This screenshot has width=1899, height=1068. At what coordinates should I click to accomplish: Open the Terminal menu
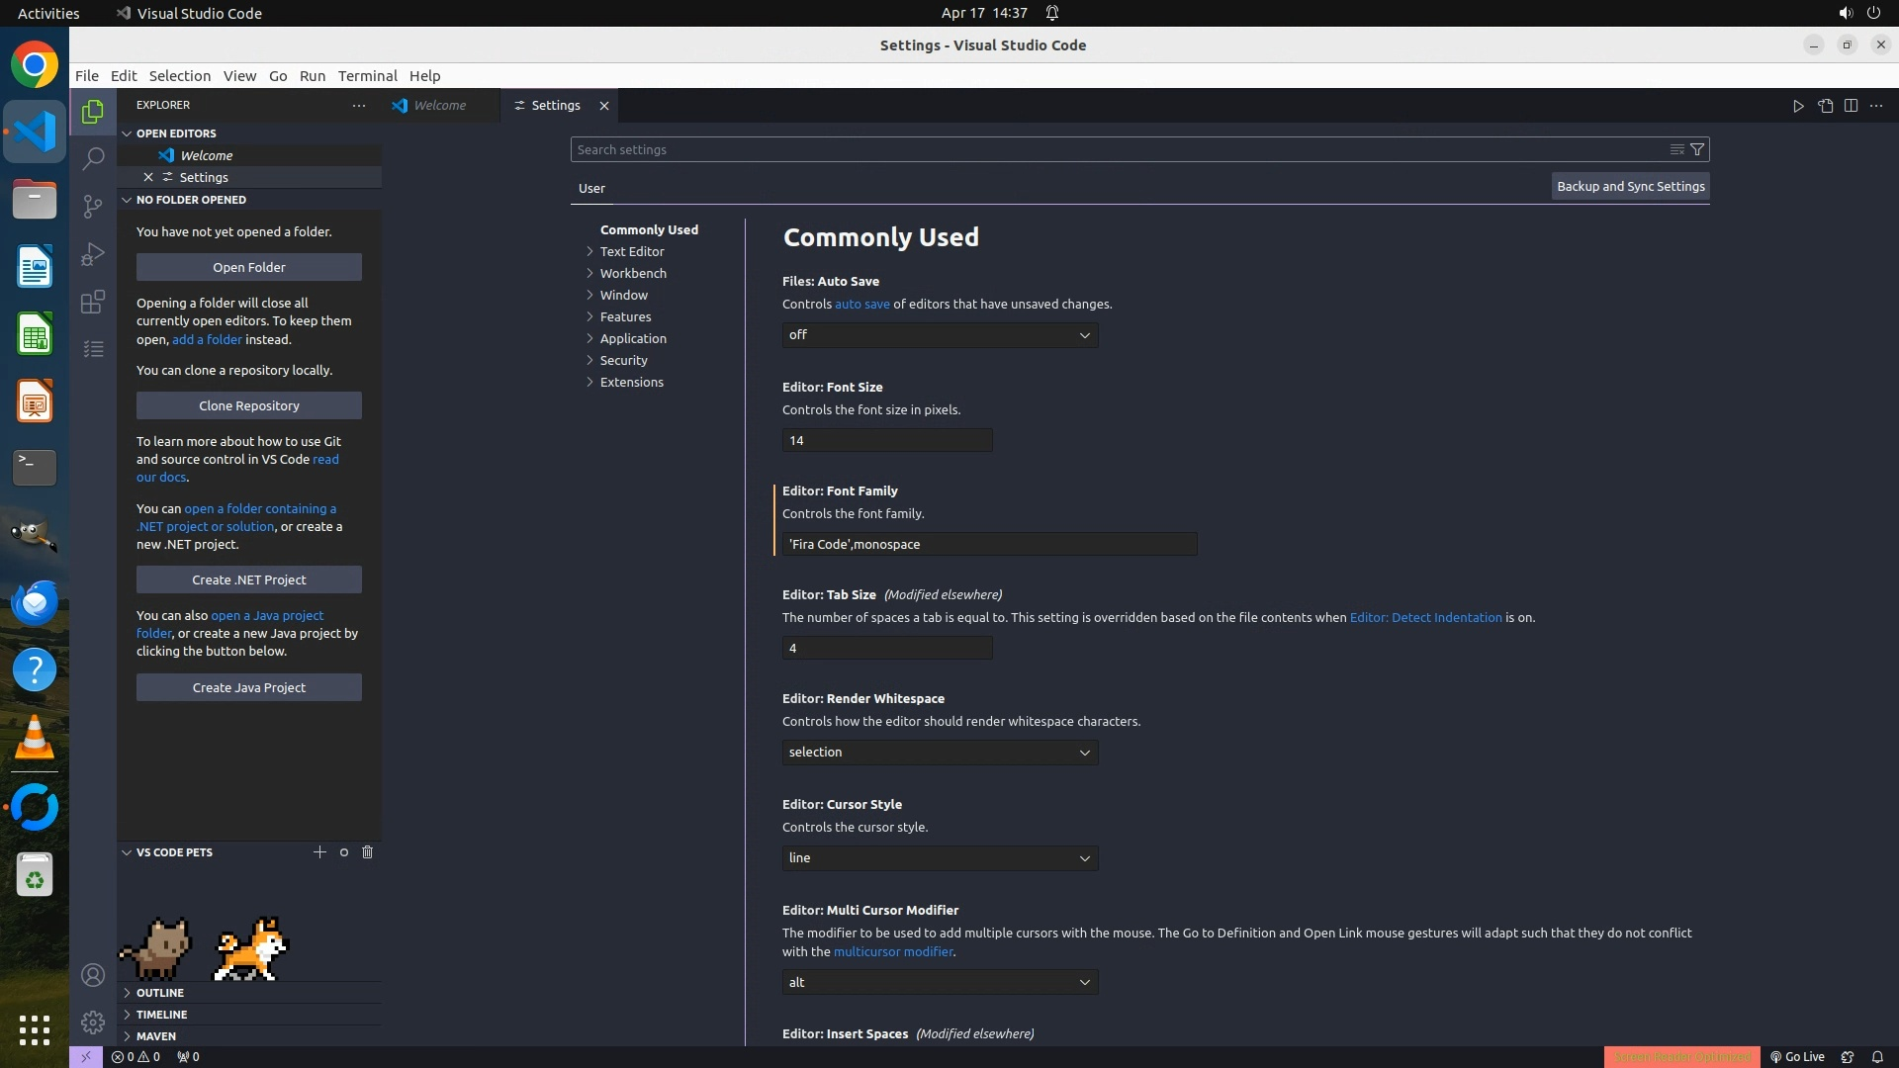point(367,76)
